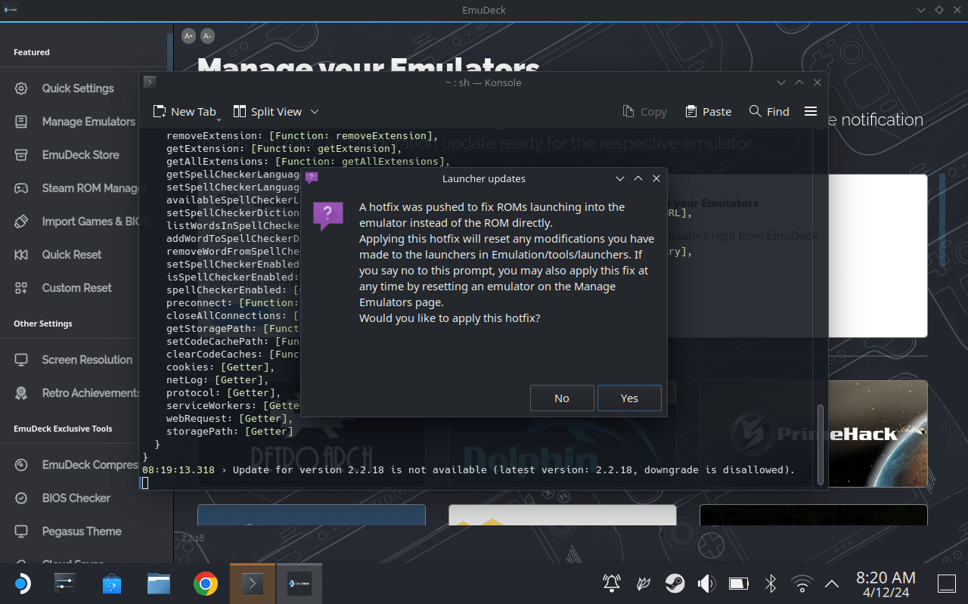The width and height of the screenshot is (968, 604).
Task: Choose Quick Reset in sidebar
Action: [71, 255]
